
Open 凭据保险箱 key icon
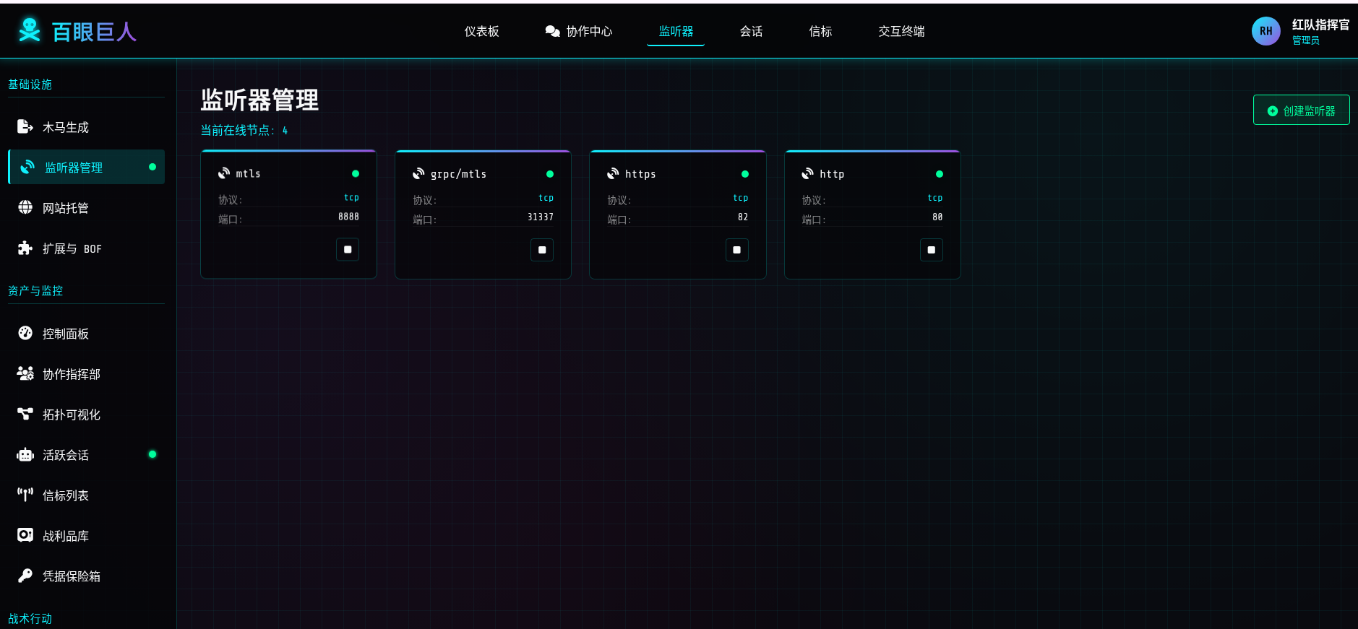(x=25, y=576)
